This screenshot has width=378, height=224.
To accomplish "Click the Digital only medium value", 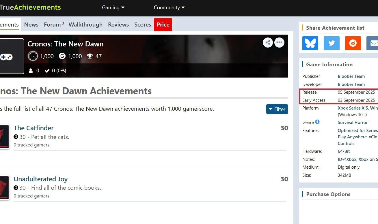I will coord(349,167).
